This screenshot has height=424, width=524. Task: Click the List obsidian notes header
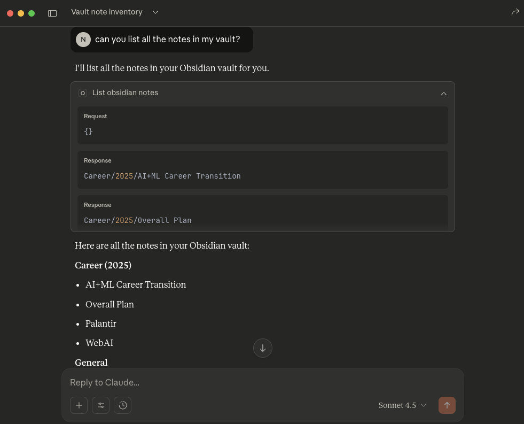coord(126,93)
